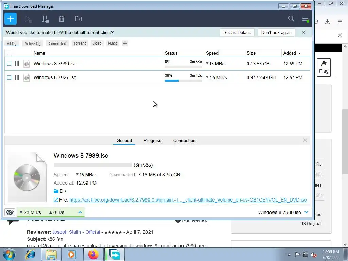Screen dimensions: 348x261
Task: Select the Video filter tab
Action: pos(97,43)
